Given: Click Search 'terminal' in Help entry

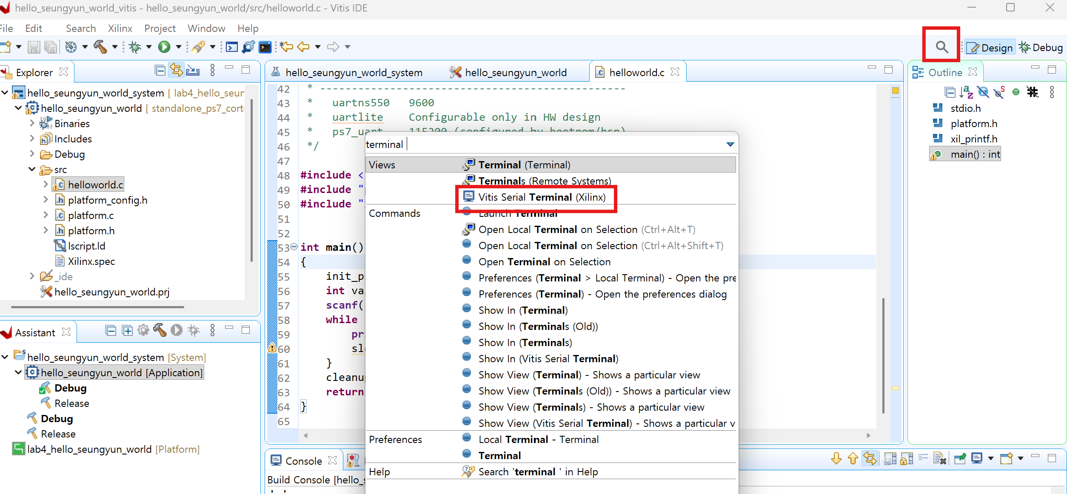Looking at the screenshot, I should coord(538,472).
